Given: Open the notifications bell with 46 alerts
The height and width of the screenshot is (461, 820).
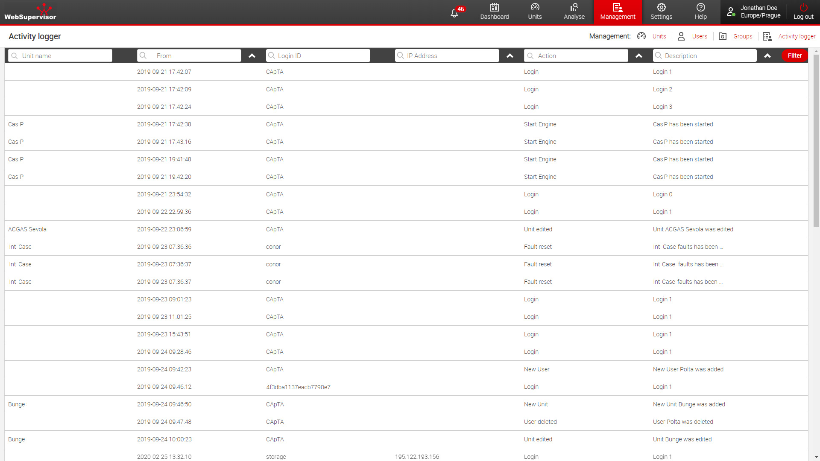Looking at the screenshot, I should click(455, 13).
